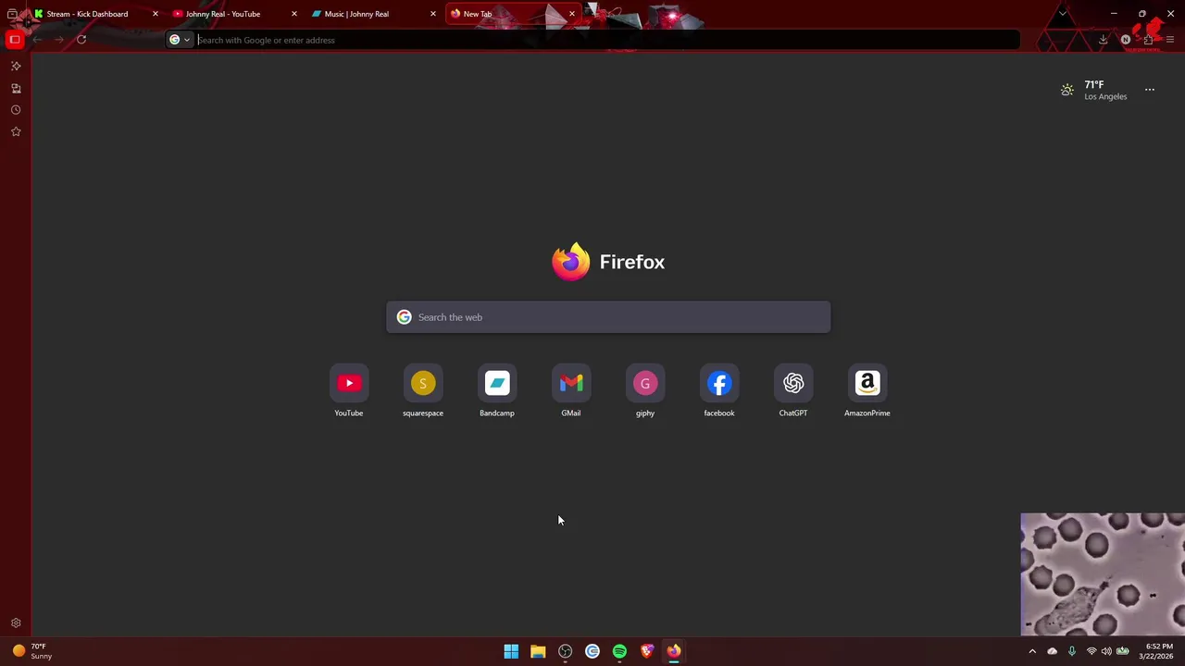Screen dimensions: 1185x666
Task: Close the New Tab tab
Action: (x=572, y=14)
